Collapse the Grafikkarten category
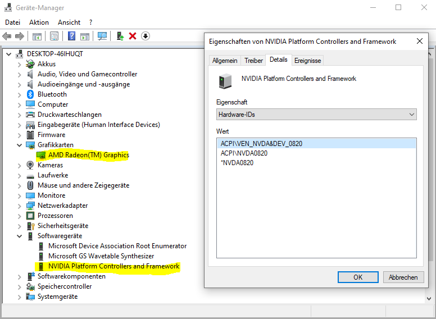Viewport: 436px width, 319px height. [x=19, y=145]
